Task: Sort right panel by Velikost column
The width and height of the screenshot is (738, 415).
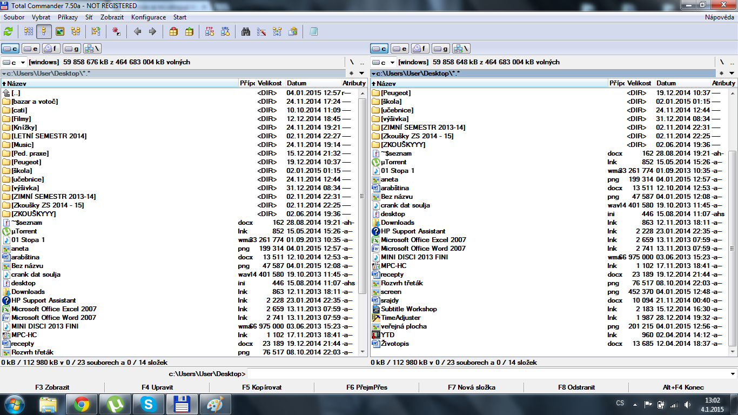Action: point(639,83)
